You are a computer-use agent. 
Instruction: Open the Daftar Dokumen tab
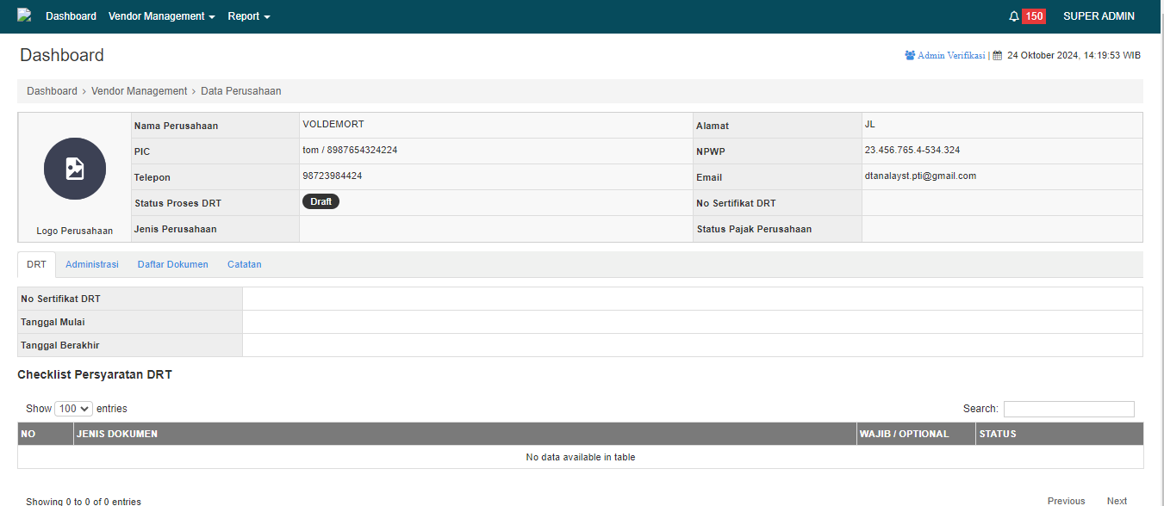173,264
